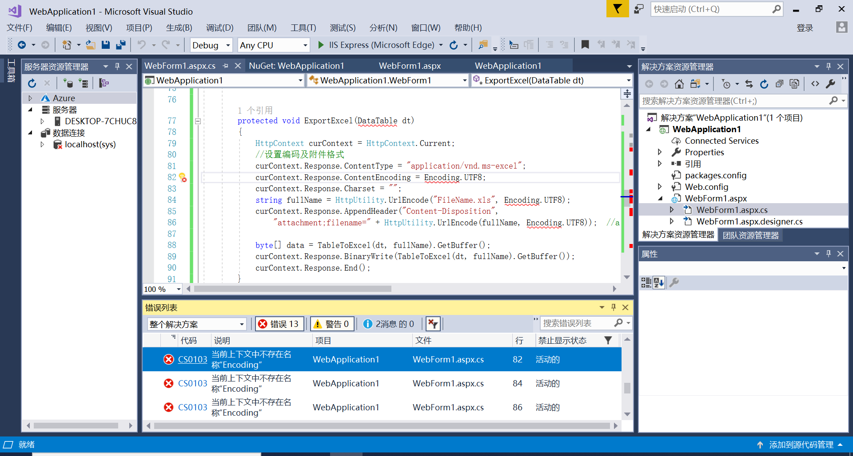Toggle the 错误 13 filter in Error List
The height and width of the screenshot is (456, 853).
coord(279,323)
